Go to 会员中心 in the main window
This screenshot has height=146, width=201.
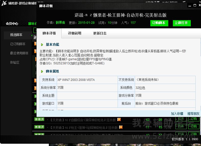pos(12,23)
